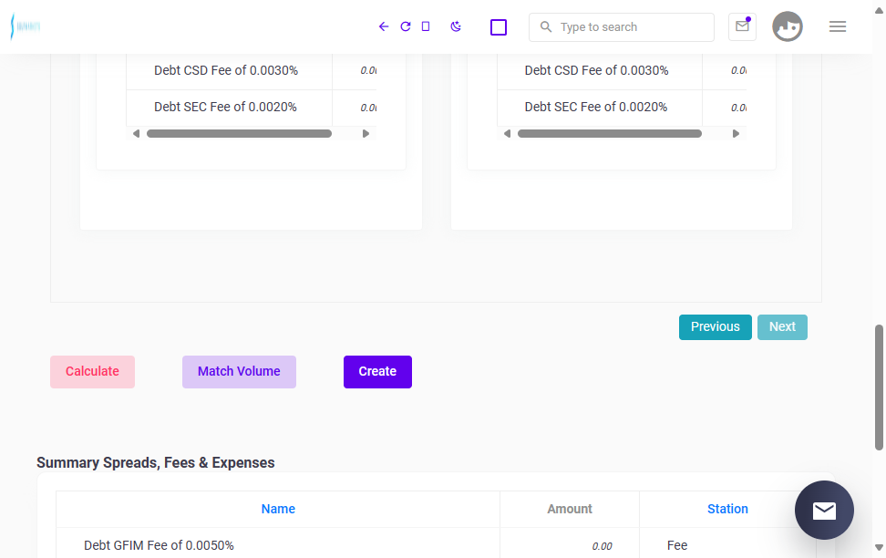Click page scrollbar up arrow
Viewport: 886px width, 558px height.
tap(879, 10)
